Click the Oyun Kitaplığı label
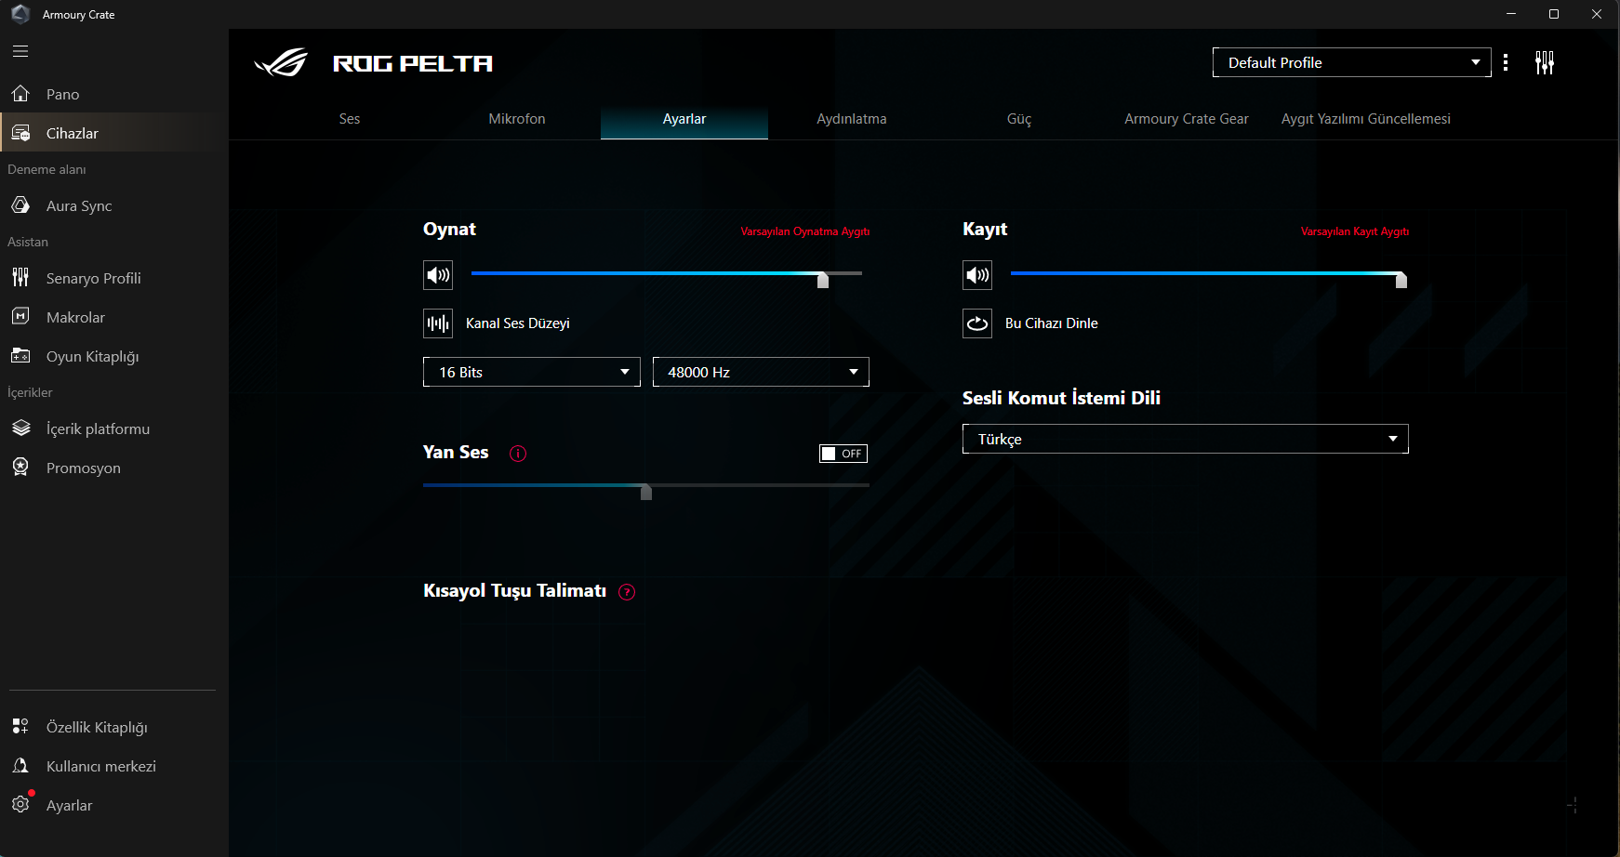The height and width of the screenshot is (857, 1620). (93, 356)
